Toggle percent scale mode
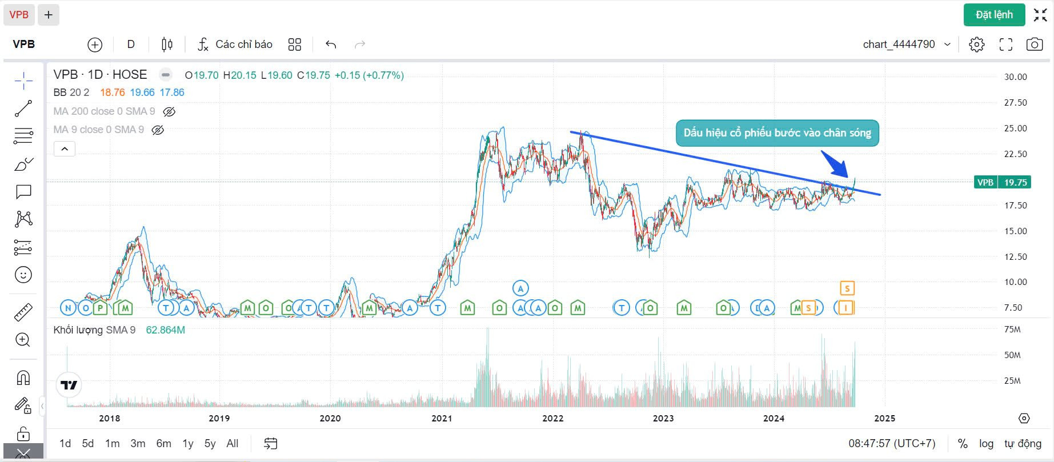Screen dimensions: 1054x462 coord(963,444)
